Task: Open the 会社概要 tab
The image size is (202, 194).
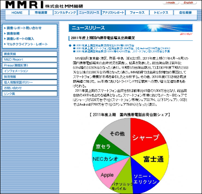Action: point(185,13)
